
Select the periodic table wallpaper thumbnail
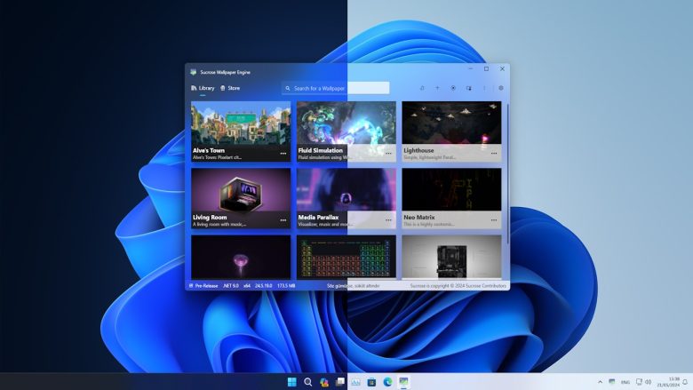tap(346, 257)
